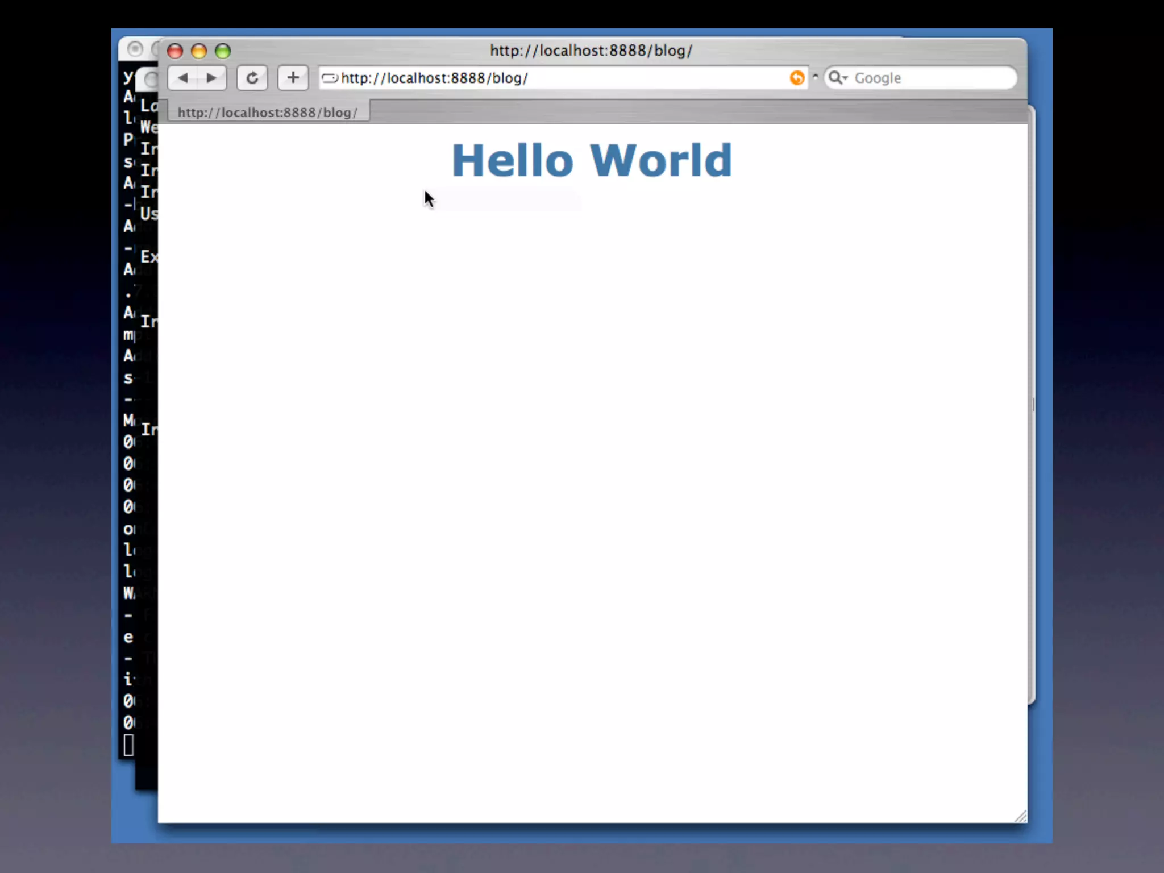Reload the localhost blog page

pos(252,78)
